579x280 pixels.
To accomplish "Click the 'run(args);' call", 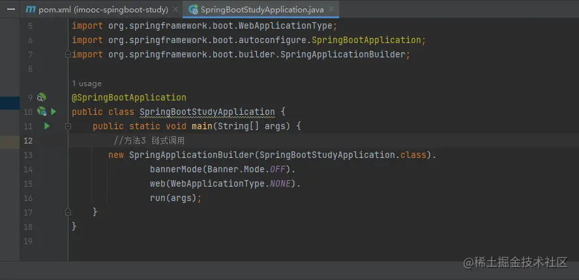I will pos(176,198).
